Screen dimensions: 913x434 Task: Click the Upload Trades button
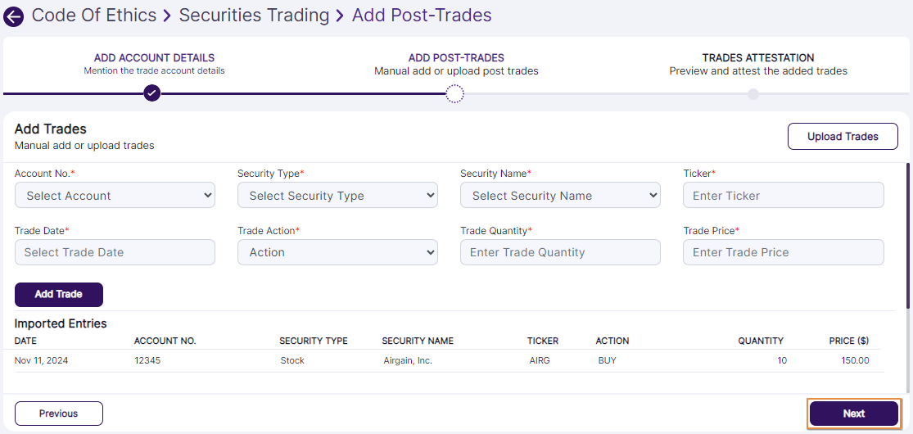click(x=843, y=137)
